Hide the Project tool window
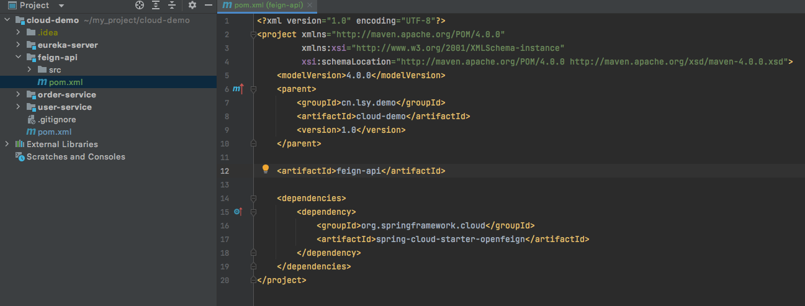The image size is (805, 306). 209,5
